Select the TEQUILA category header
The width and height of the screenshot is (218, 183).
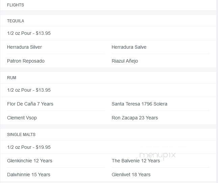click(16, 21)
